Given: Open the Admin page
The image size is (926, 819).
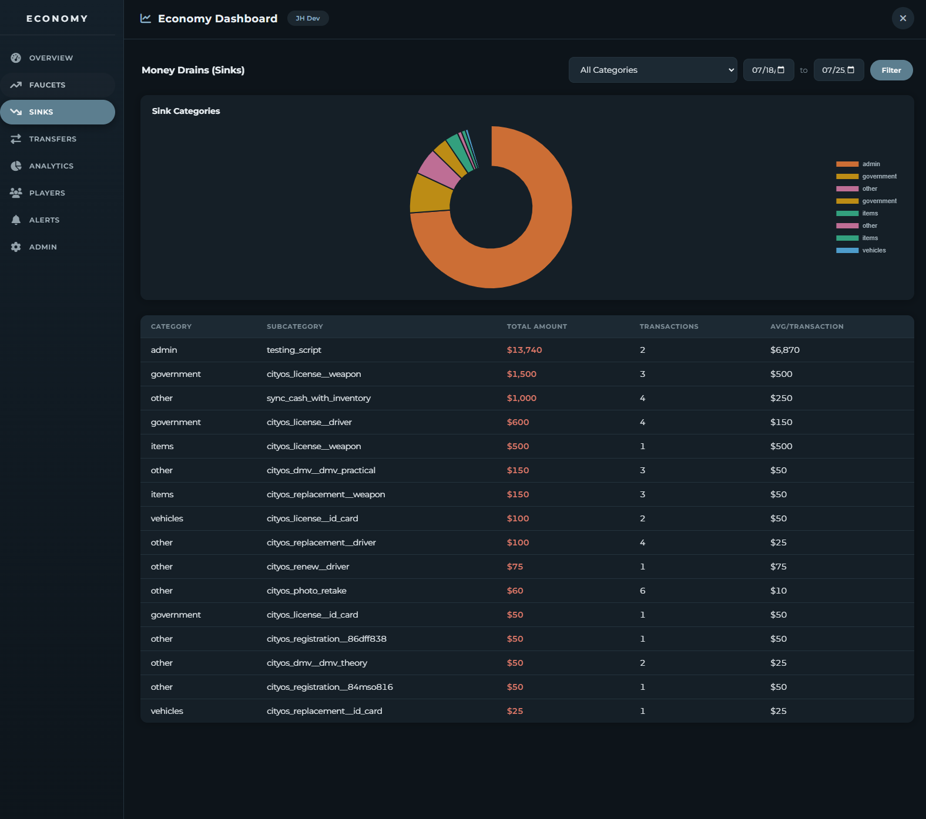Looking at the screenshot, I should [58, 247].
